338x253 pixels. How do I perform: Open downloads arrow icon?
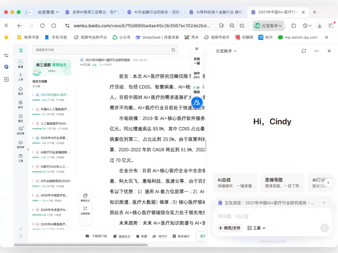[x=319, y=26]
